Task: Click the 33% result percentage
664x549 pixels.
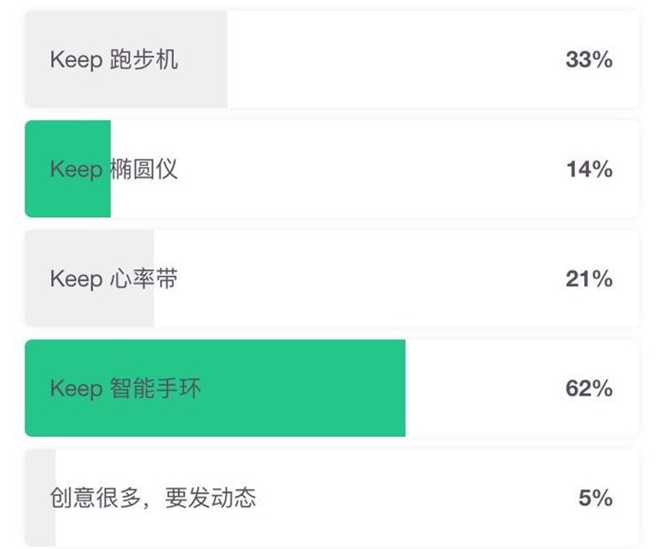Action: coord(589,59)
